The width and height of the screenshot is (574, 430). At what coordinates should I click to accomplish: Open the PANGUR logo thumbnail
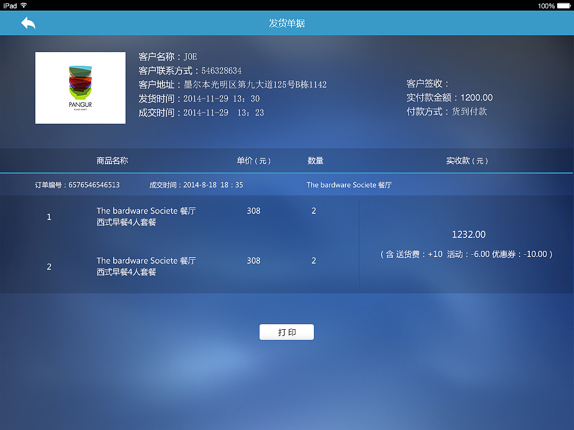coord(81,88)
